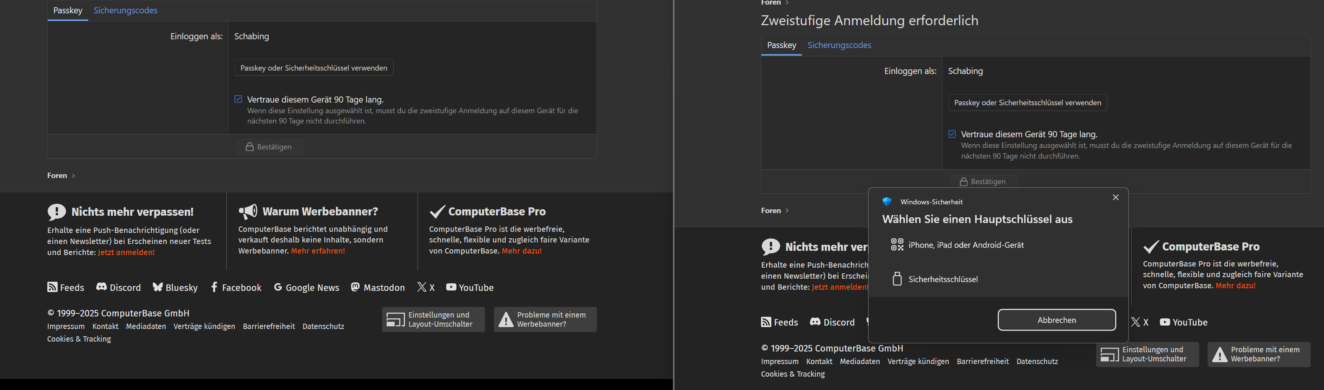Click 'Passkey oder Sicherheitsschlüssel verwenden' in left window

(x=314, y=68)
